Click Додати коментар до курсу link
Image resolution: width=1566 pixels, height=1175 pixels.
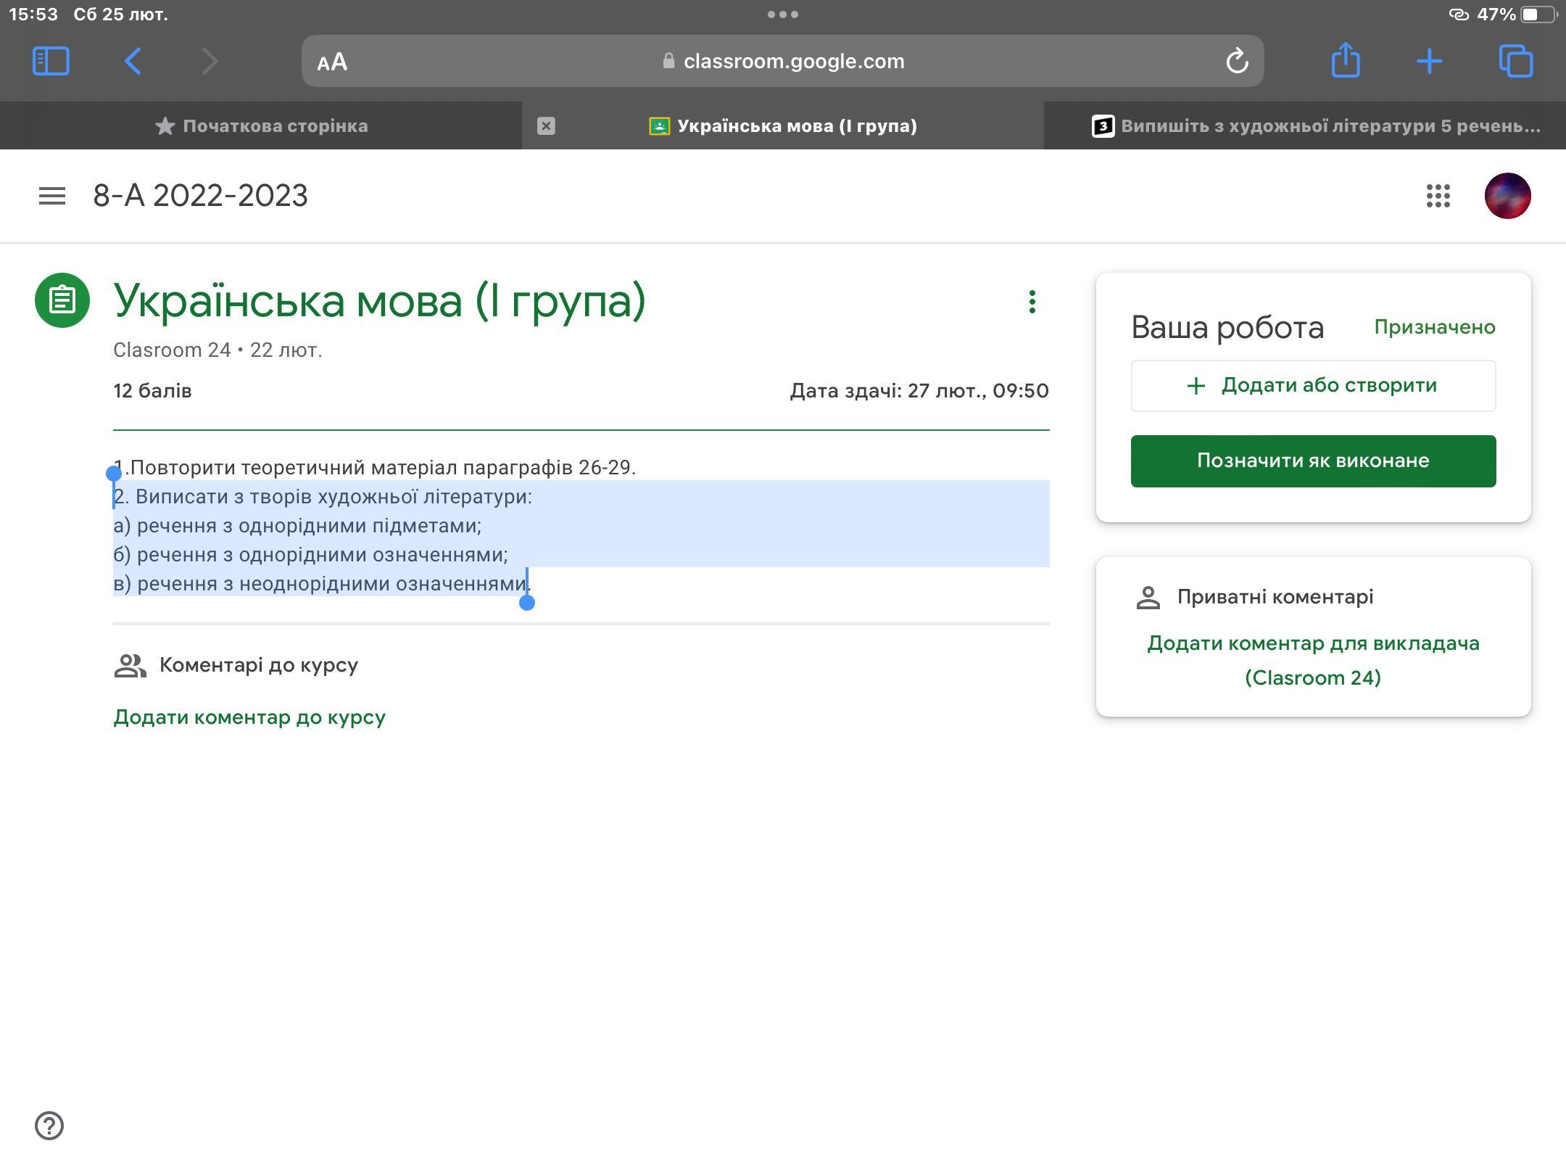pos(249,717)
